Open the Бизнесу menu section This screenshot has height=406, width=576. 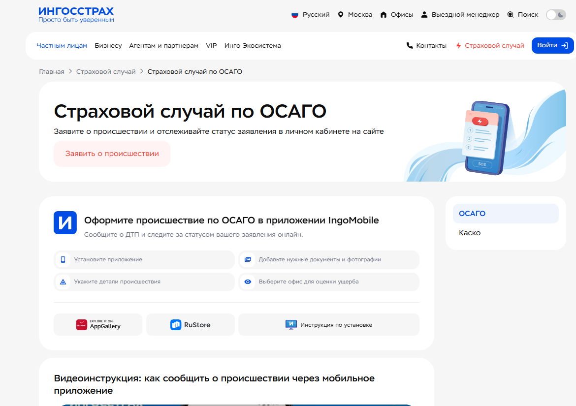pyautogui.click(x=108, y=46)
